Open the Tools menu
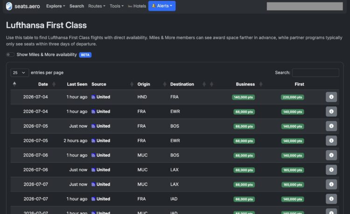 [x=117, y=6]
